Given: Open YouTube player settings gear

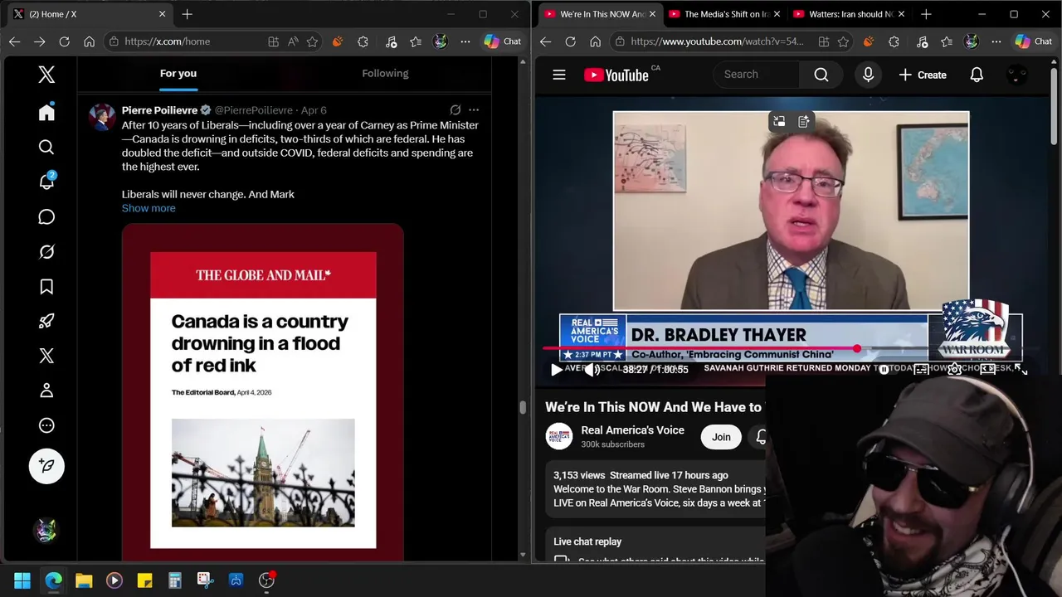Looking at the screenshot, I should [x=955, y=370].
